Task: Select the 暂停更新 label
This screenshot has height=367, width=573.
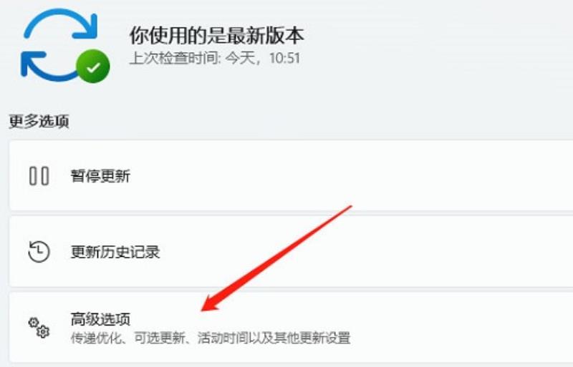Action: point(100,176)
